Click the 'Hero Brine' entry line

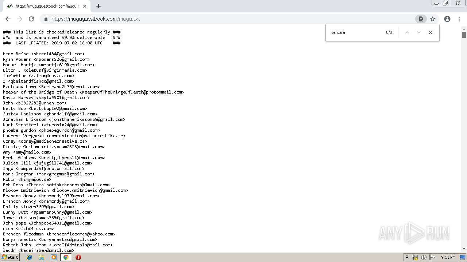click(44, 54)
